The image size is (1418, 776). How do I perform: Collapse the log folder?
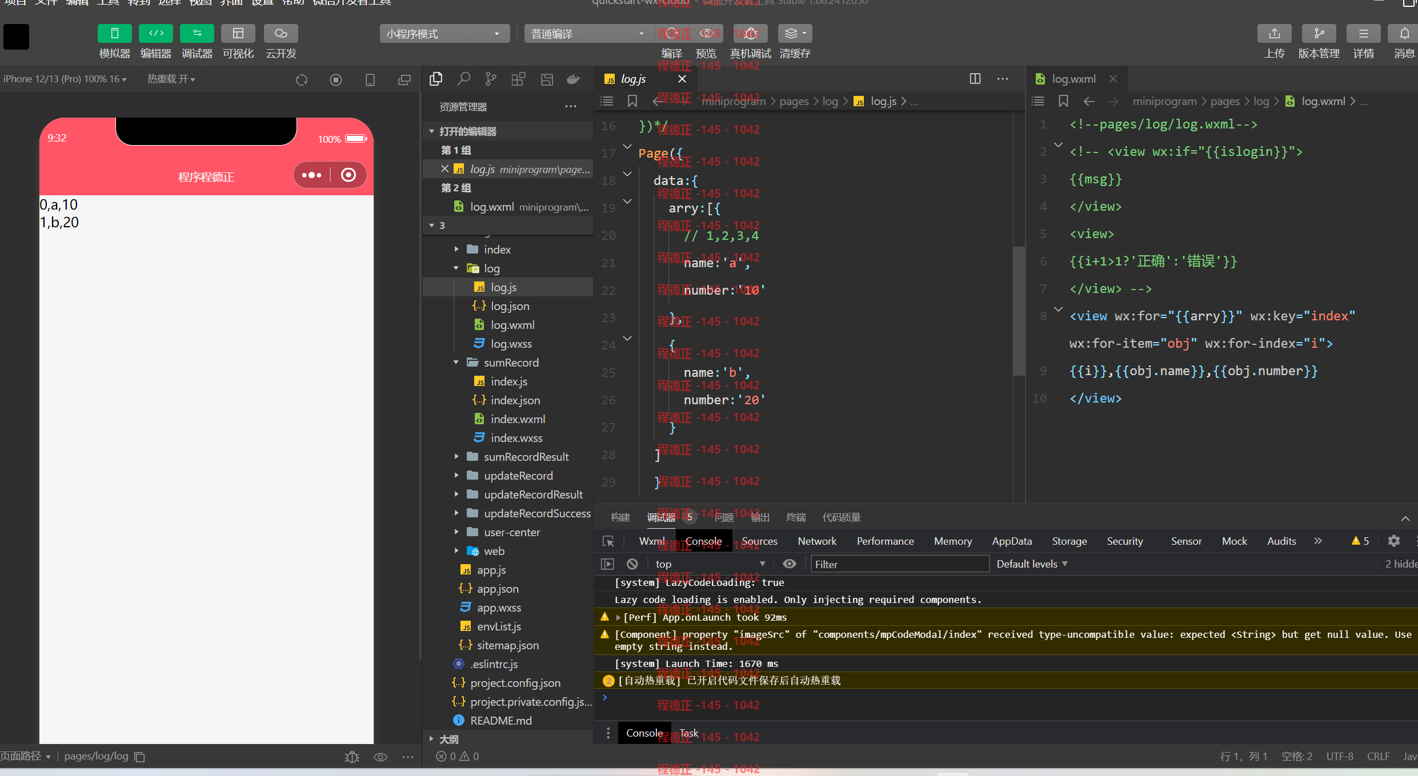point(456,268)
